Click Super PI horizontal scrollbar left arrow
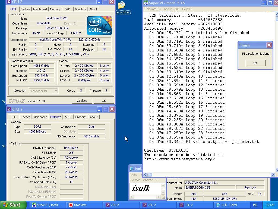This screenshot has width=278, height=209. pos(145,175)
